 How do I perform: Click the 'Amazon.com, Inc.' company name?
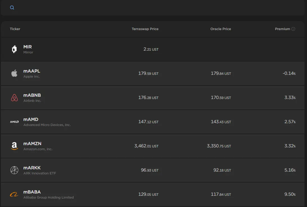38,149
